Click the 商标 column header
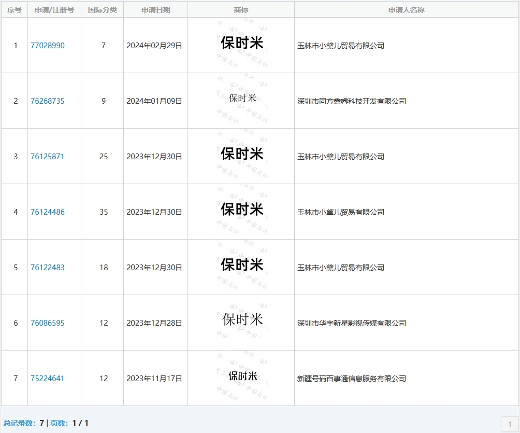This screenshot has height=433, width=520. [241, 10]
